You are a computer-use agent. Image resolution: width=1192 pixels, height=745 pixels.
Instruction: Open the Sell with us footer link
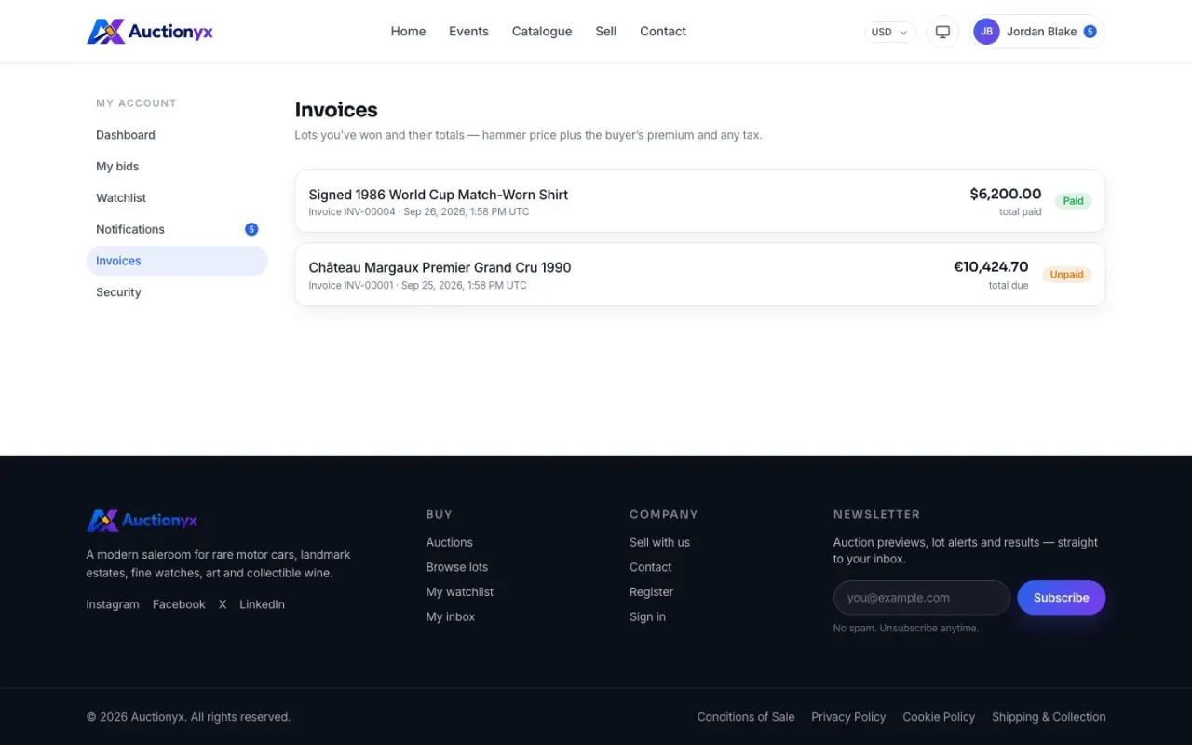(x=660, y=542)
